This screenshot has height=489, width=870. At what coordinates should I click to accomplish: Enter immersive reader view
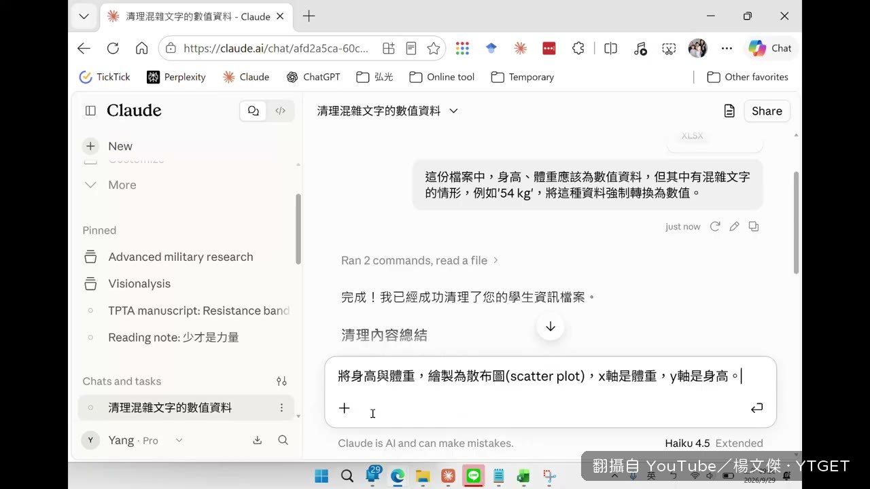pyautogui.click(x=411, y=48)
